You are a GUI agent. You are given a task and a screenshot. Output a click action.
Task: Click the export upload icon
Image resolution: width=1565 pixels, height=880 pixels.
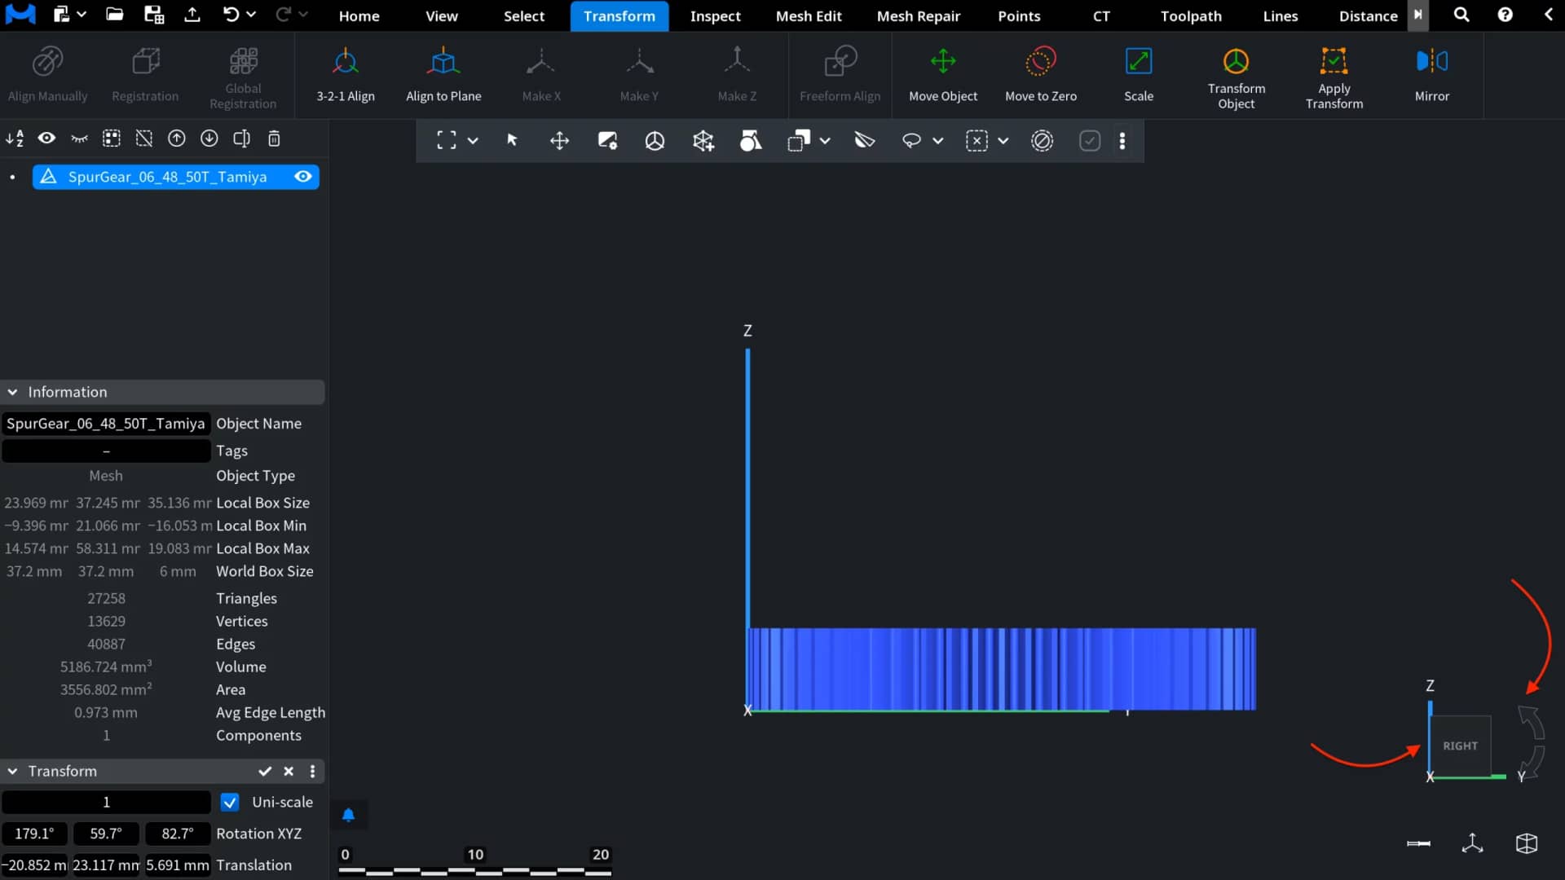click(x=192, y=15)
